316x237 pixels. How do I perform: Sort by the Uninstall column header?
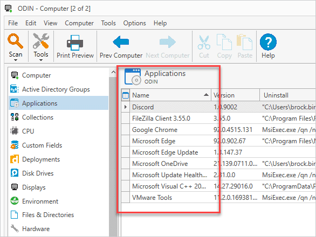[x=288, y=95]
